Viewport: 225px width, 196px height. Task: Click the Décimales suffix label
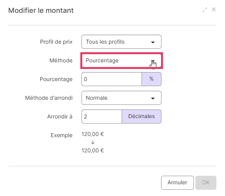click(x=142, y=117)
